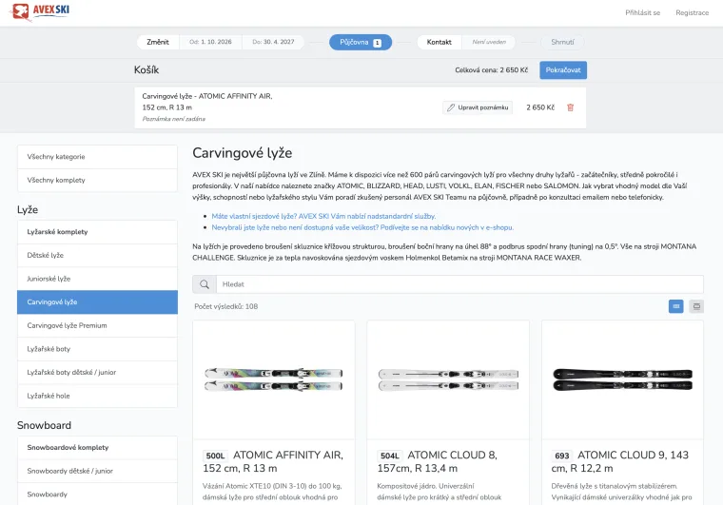Open the Dětské lyže category

point(97,255)
